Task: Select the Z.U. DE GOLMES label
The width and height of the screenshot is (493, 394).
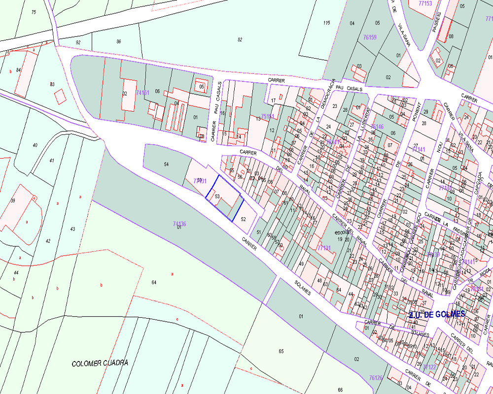Action: click(437, 314)
